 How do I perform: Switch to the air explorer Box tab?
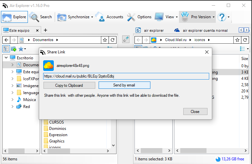(150, 30)
